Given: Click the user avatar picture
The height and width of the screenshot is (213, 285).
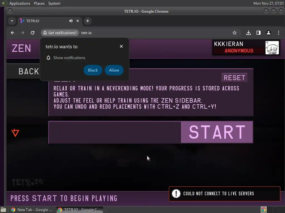Looking at the screenshot, I should point(272,48).
